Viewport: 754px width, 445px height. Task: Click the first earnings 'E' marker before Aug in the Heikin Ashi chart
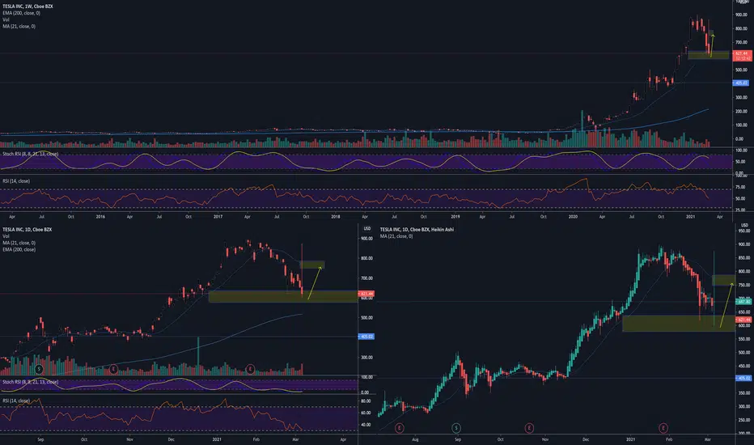tap(399, 428)
